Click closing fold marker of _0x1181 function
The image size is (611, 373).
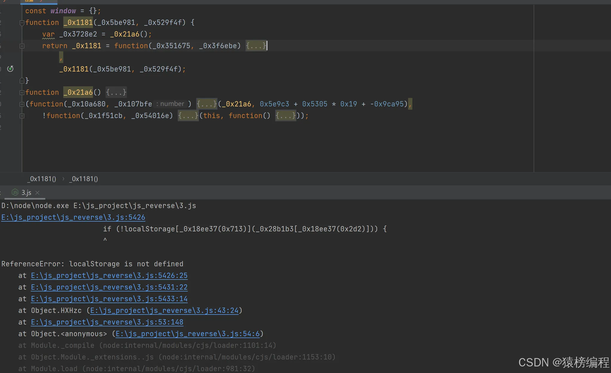22,81
